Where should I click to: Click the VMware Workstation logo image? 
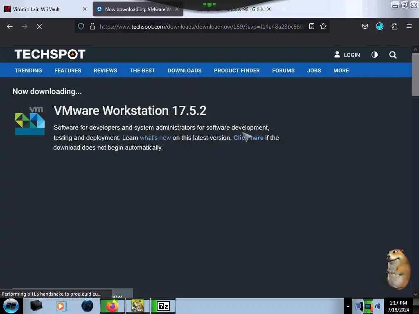click(29, 121)
